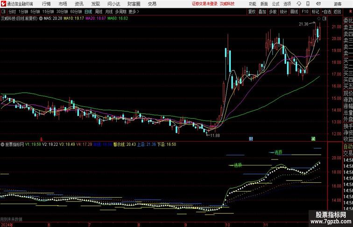Open the 交易 menu

(152, 4)
